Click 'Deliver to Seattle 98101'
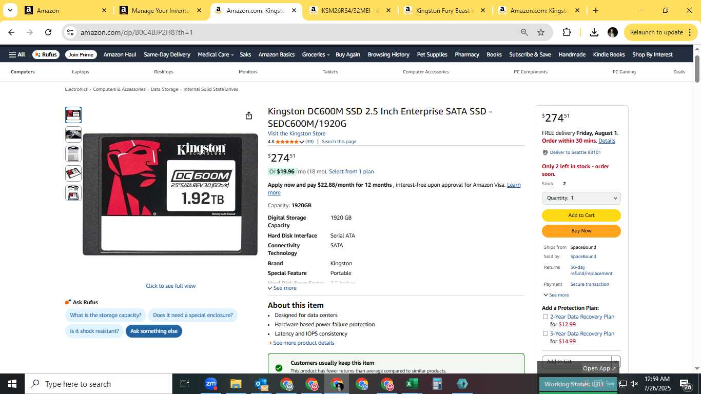Viewport: 701px width, 394px height. (575, 152)
